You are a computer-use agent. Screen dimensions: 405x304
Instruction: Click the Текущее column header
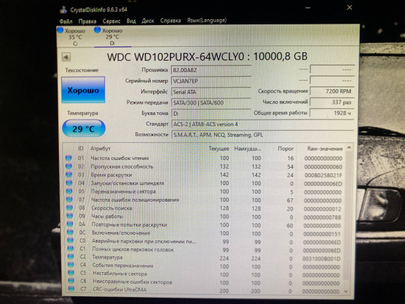(x=219, y=149)
